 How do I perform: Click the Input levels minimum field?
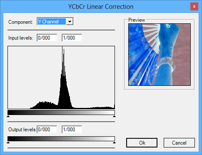[47, 38]
